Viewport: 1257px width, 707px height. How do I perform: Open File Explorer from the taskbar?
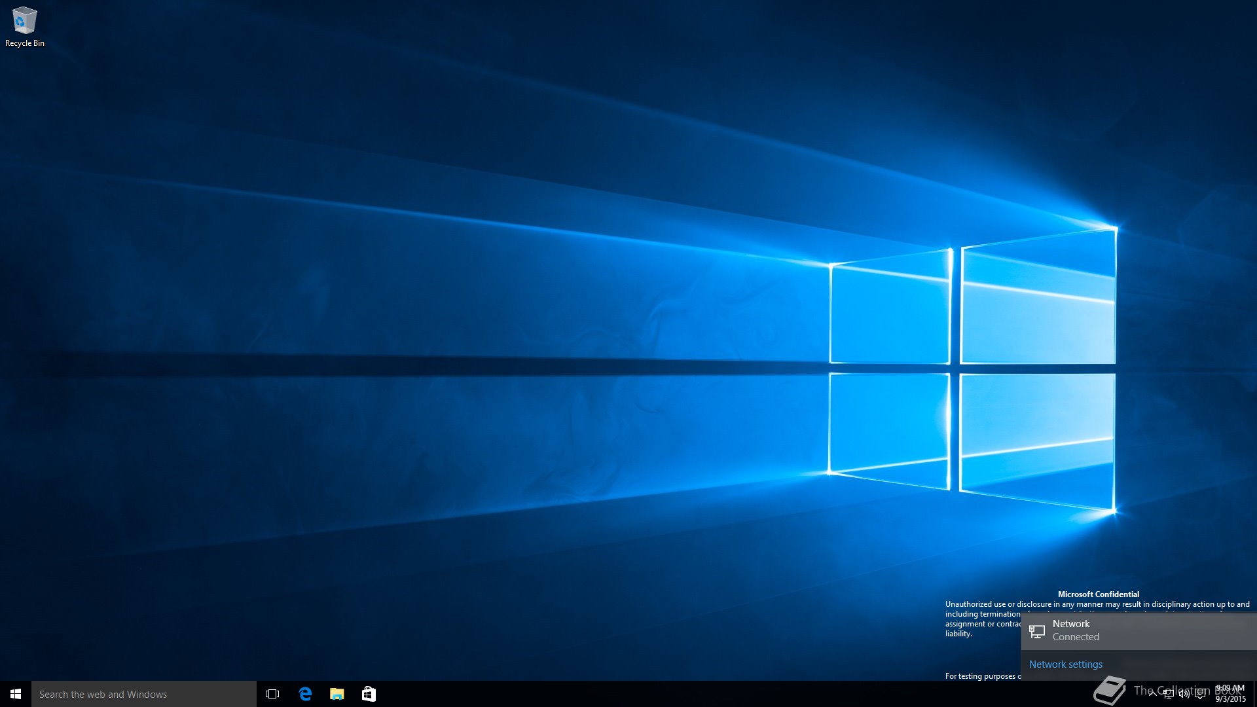pos(337,694)
